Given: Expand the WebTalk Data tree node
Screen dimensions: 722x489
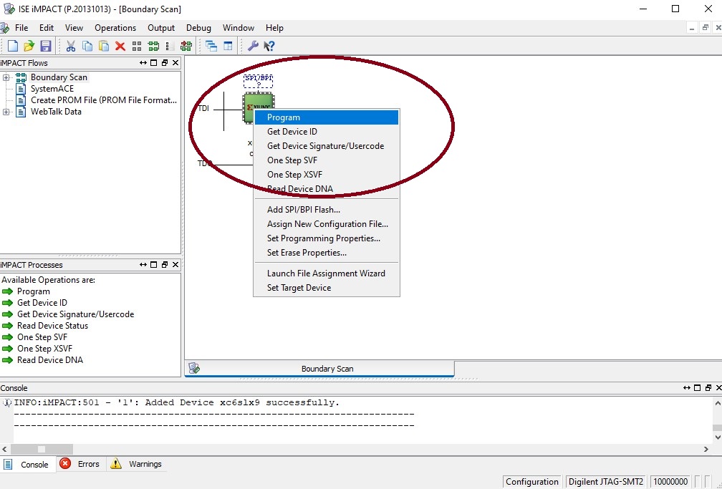Looking at the screenshot, I should coord(6,112).
